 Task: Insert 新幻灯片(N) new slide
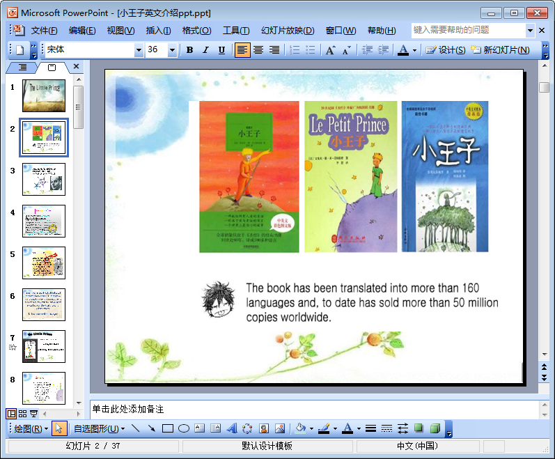click(x=500, y=50)
